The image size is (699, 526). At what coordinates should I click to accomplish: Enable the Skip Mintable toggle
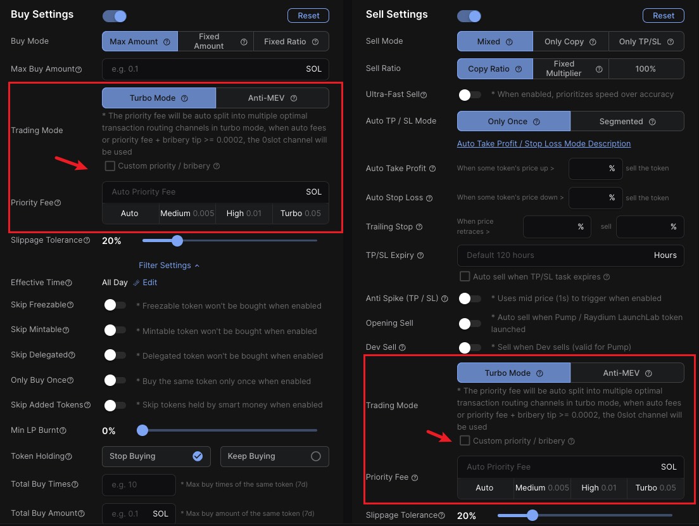point(115,331)
